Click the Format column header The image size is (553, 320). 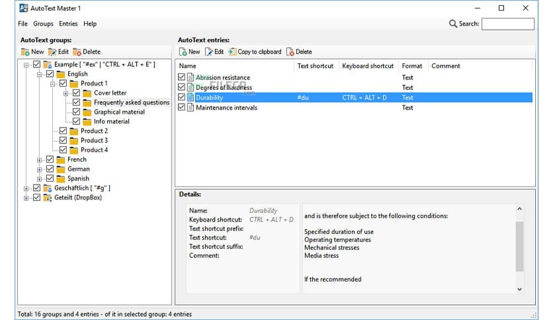click(412, 66)
